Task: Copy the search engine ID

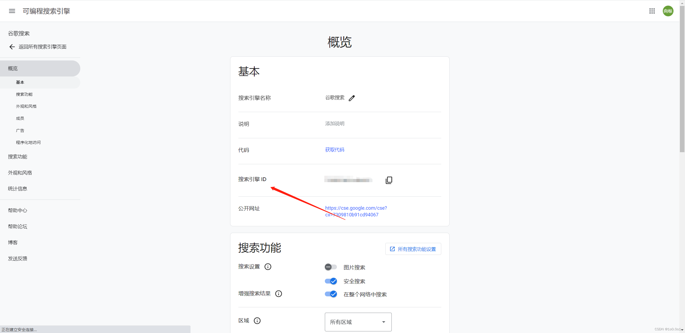Action: tap(389, 180)
